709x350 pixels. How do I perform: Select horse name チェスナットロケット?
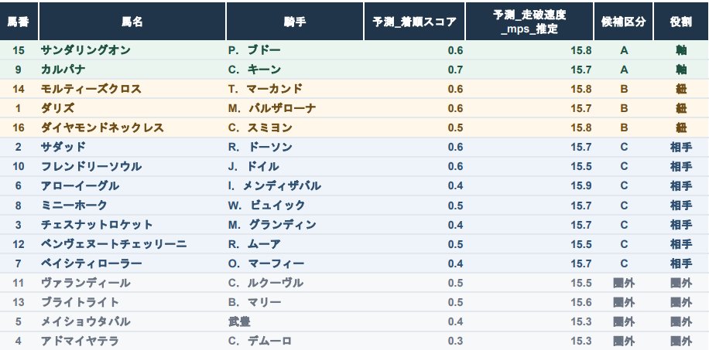click(97, 225)
